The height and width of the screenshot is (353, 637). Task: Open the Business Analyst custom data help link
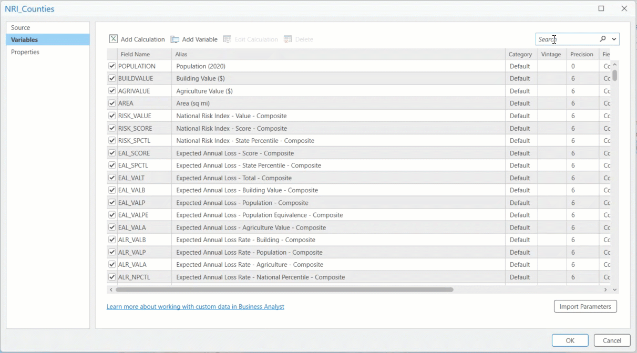196,306
